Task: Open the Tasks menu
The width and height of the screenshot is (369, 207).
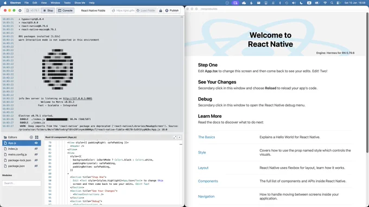Action: coord(67,3)
